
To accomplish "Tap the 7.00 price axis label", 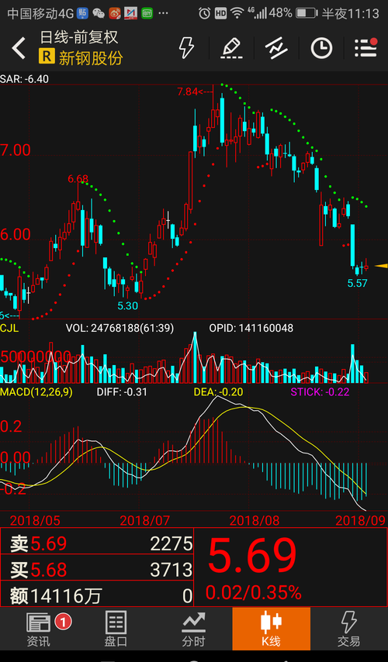I will (x=16, y=150).
